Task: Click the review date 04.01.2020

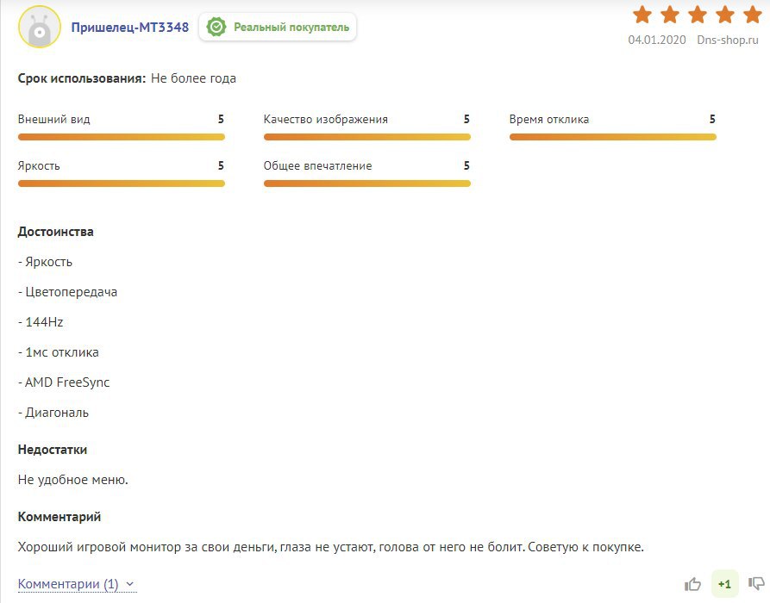Action: (x=657, y=40)
